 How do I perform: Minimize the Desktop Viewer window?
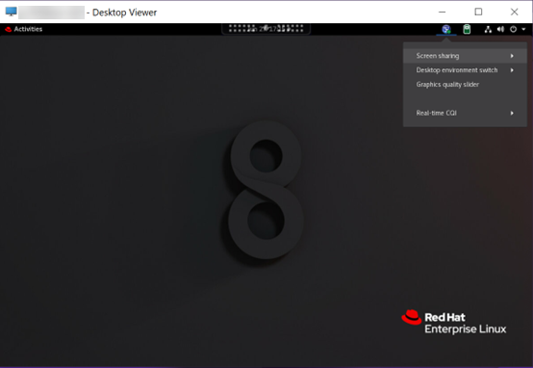(442, 12)
